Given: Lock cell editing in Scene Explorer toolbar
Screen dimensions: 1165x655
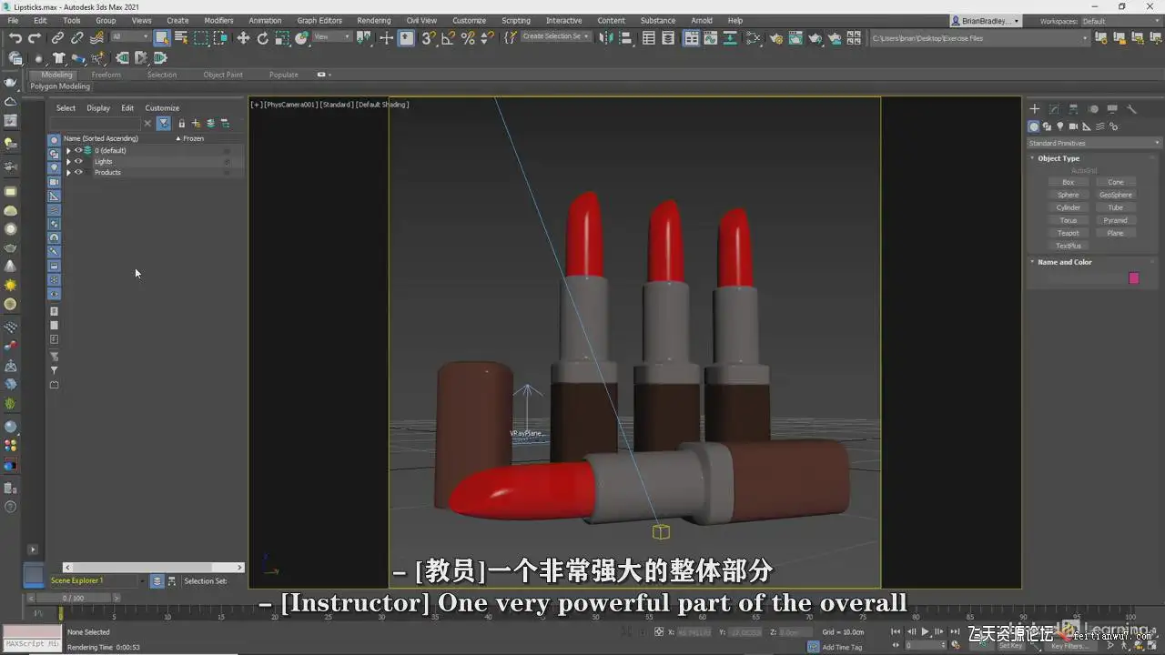Looking at the screenshot, I should click(x=181, y=123).
